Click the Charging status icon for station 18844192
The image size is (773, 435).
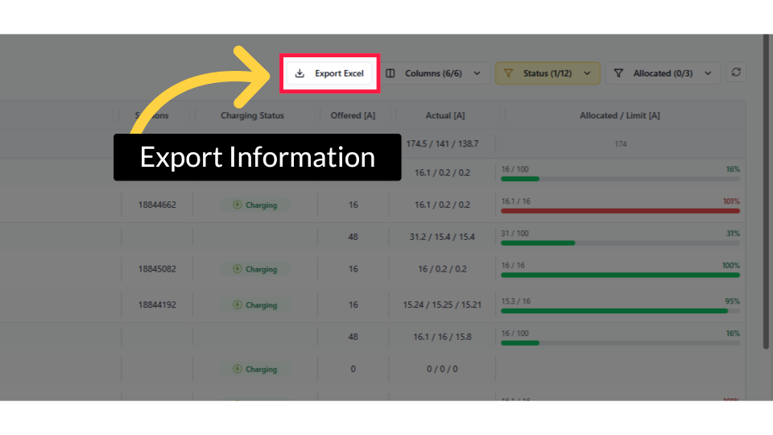point(237,304)
